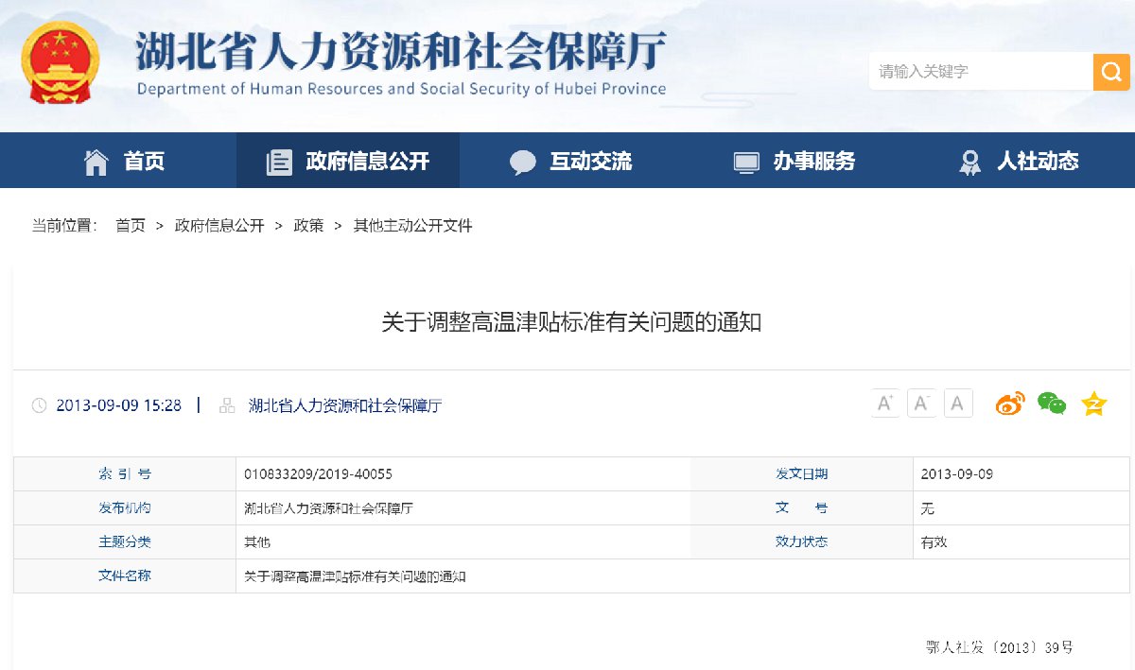The image size is (1135, 670).
Task: Open the 首页 navigation tab
Action: 124,161
